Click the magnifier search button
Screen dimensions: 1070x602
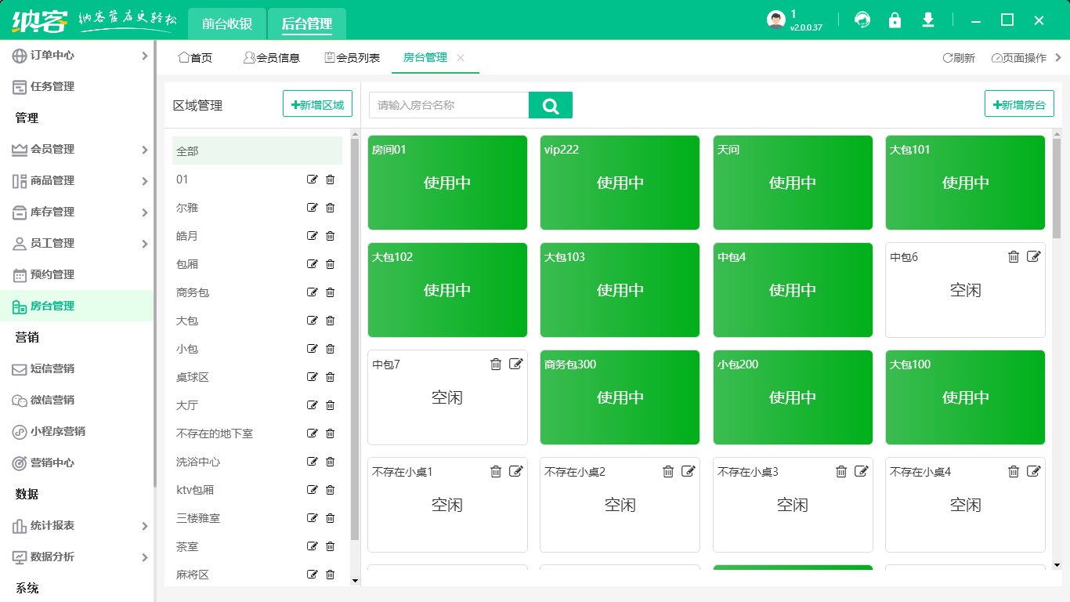point(550,106)
